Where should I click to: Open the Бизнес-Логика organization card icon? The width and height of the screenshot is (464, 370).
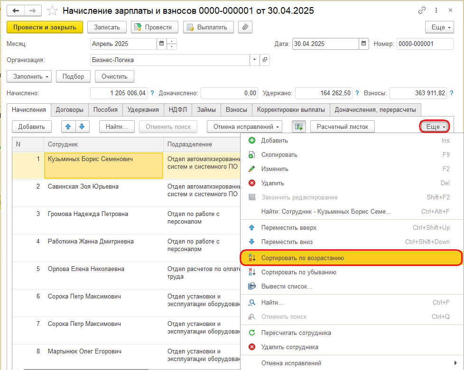(x=265, y=60)
